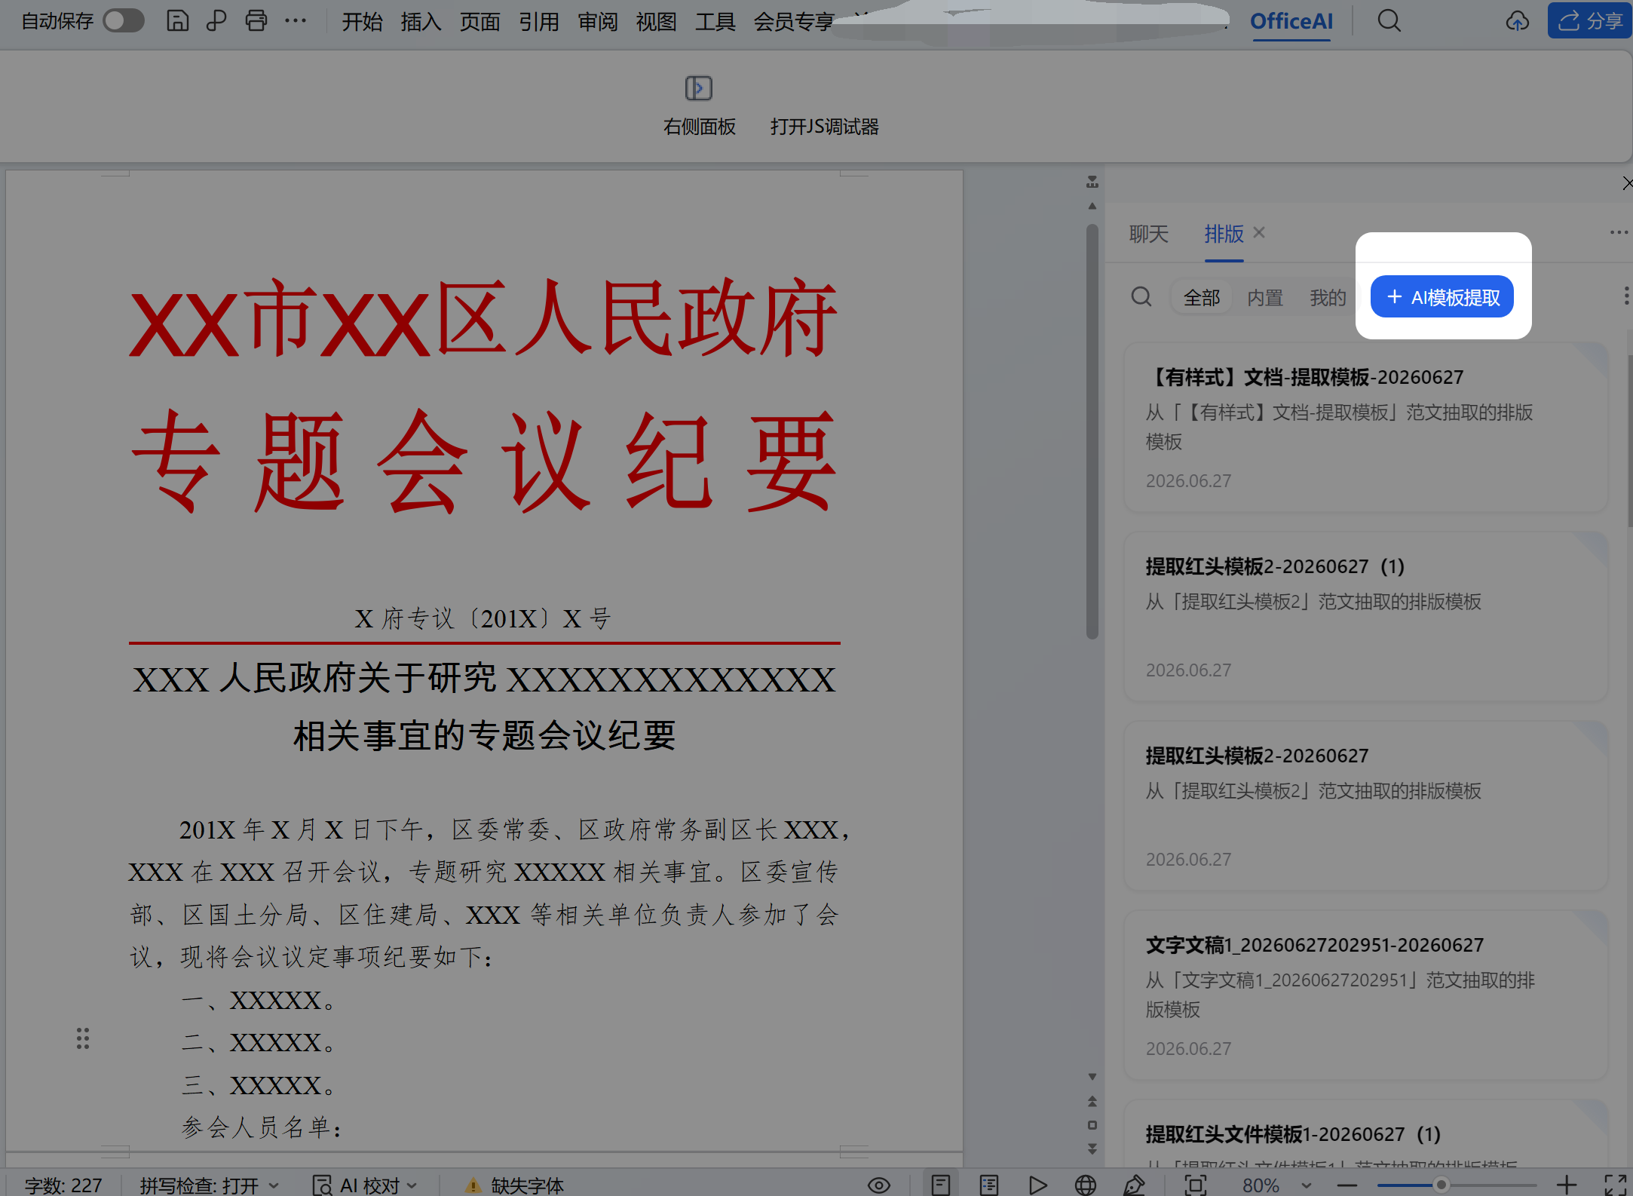Select the 全部 filter
The width and height of the screenshot is (1633, 1196).
tap(1202, 298)
